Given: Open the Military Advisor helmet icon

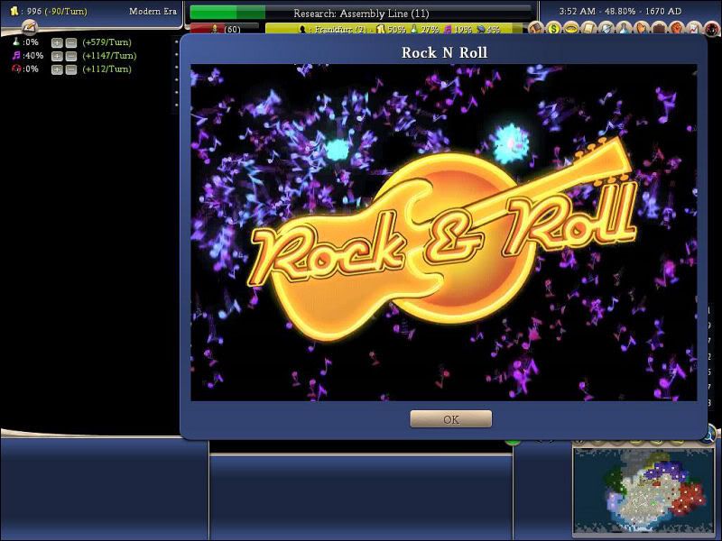Looking at the screenshot, I should click(x=606, y=29).
